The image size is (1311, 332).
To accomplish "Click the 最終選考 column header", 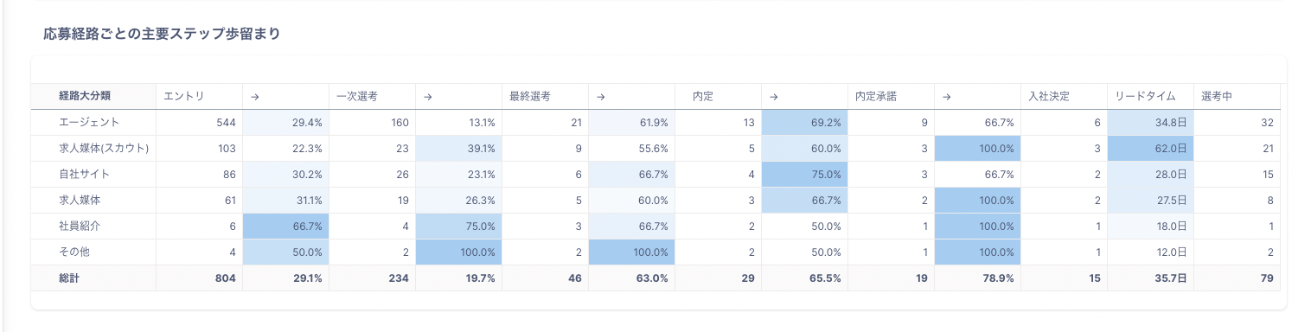I will point(529,97).
